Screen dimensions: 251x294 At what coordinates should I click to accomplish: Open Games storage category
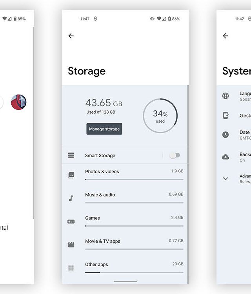click(x=125, y=221)
